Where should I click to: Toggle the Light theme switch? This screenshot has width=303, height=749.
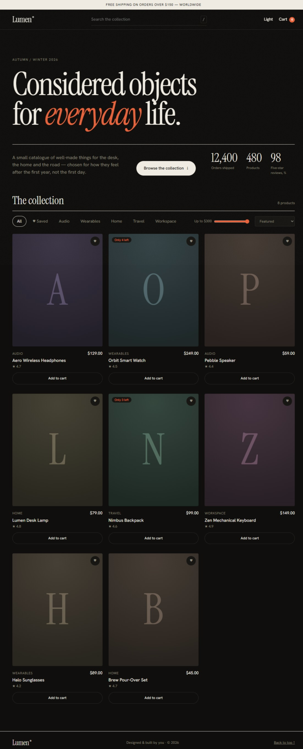tap(268, 19)
